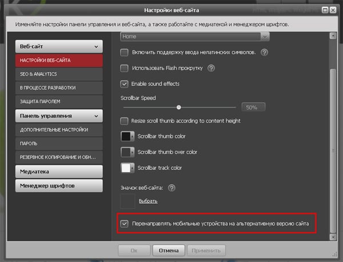Click the Отмена button

pos(169,250)
